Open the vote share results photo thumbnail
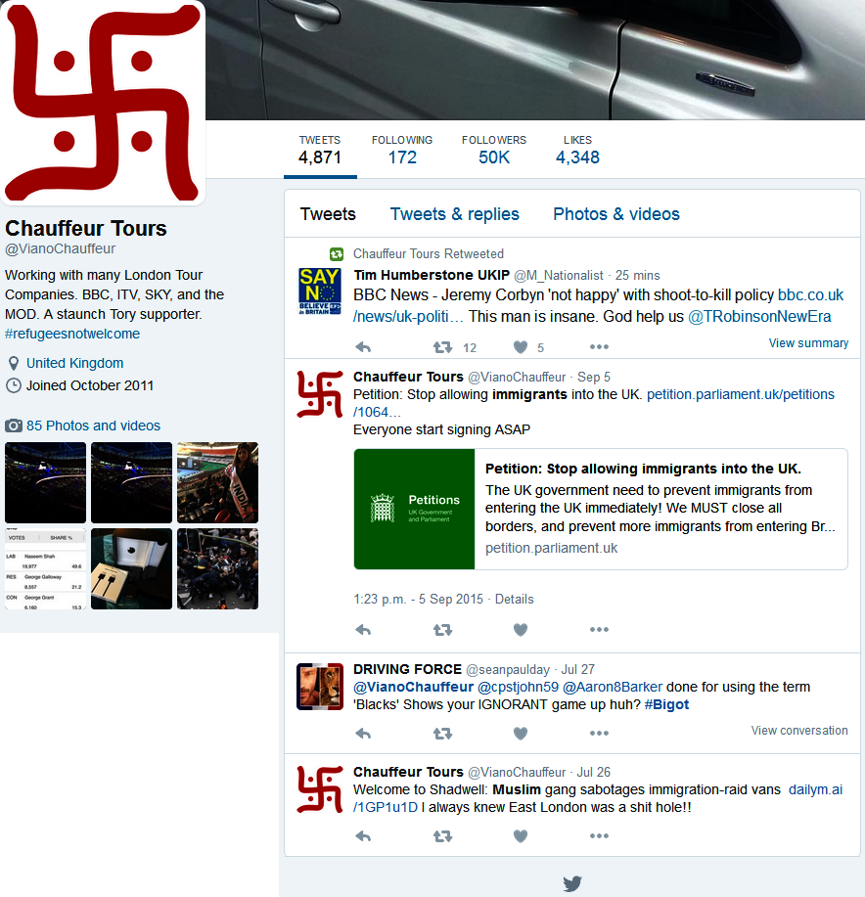Image resolution: width=865 pixels, height=897 pixels. 45,568
